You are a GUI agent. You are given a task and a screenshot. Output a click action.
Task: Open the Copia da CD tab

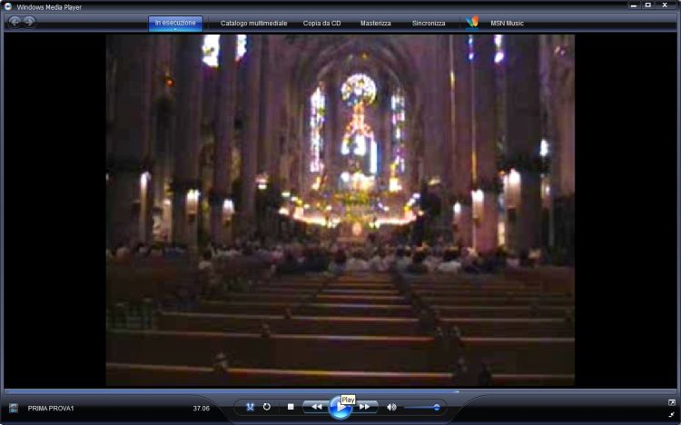(x=321, y=23)
